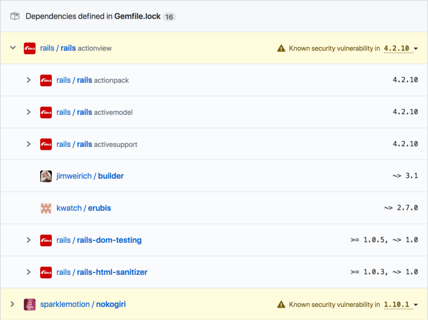Click Known security vulnerability text in nokogiri row
This screenshot has height=320, width=428.
click(334, 305)
